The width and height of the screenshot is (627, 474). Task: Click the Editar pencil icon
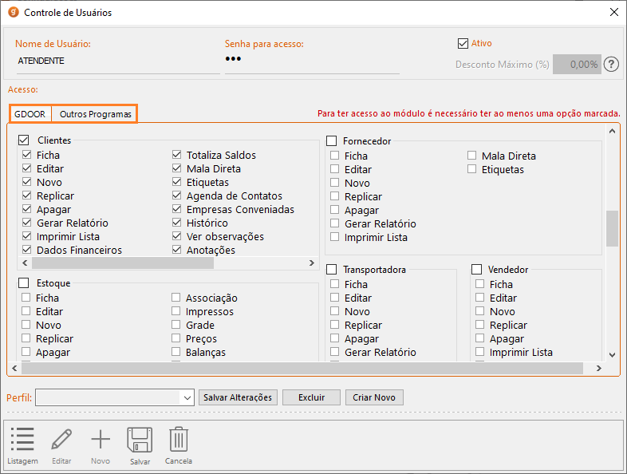click(61, 439)
